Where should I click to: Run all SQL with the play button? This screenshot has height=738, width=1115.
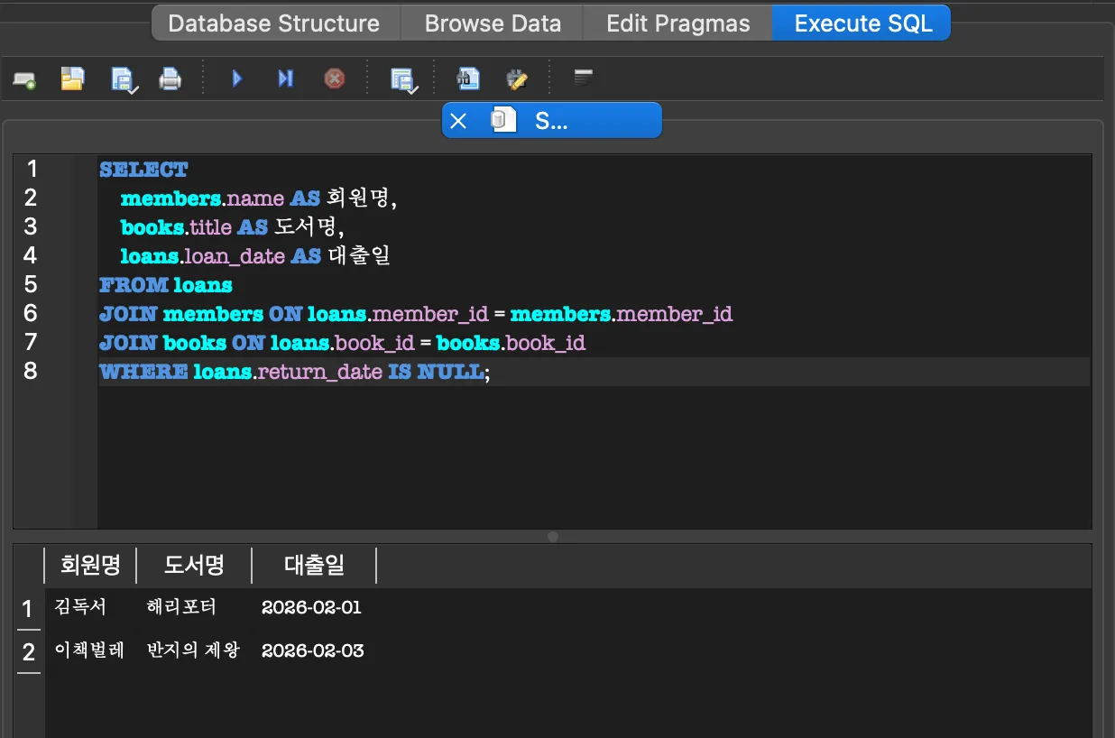(237, 79)
